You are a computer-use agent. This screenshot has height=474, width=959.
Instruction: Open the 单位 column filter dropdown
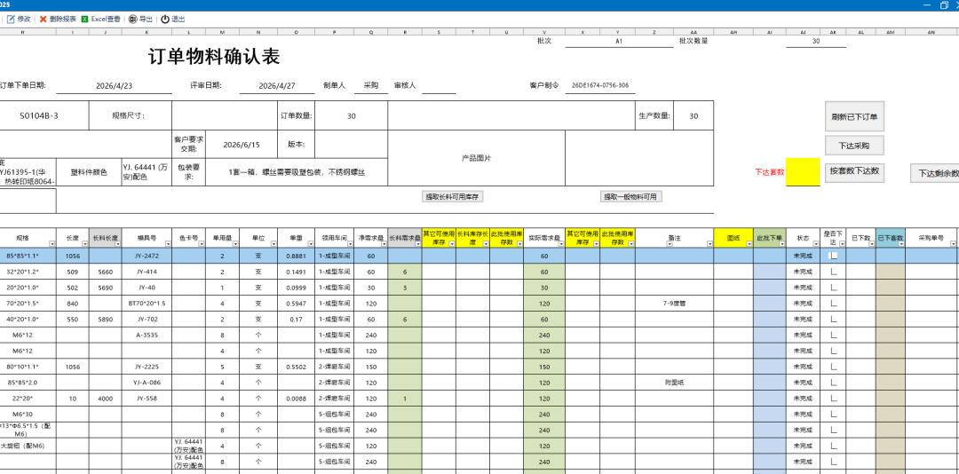coord(273,243)
